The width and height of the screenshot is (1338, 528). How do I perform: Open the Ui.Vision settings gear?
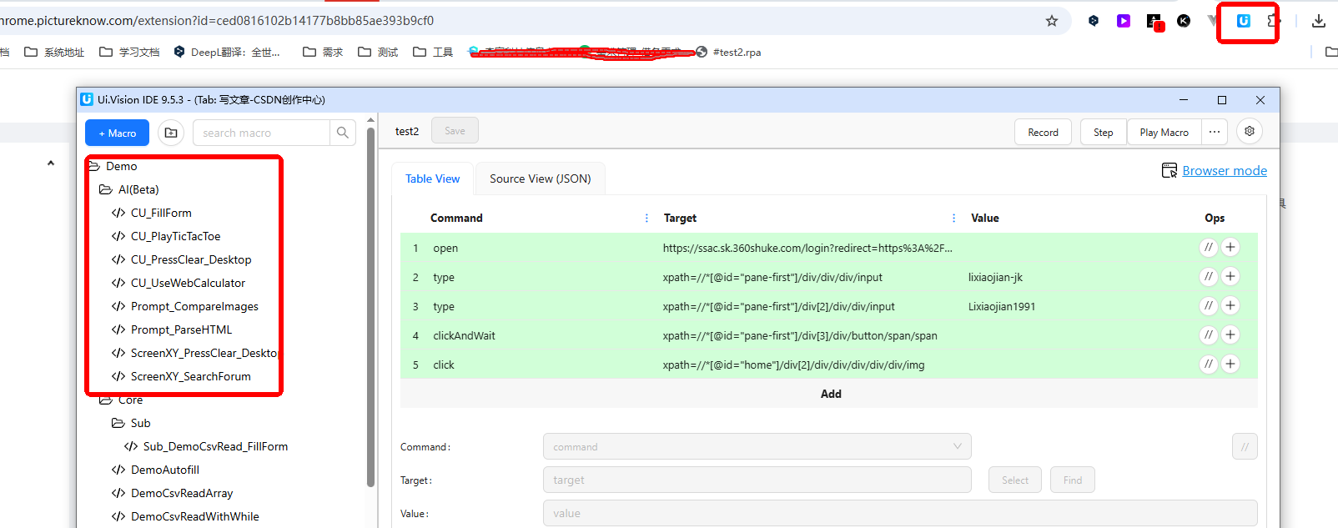point(1250,132)
